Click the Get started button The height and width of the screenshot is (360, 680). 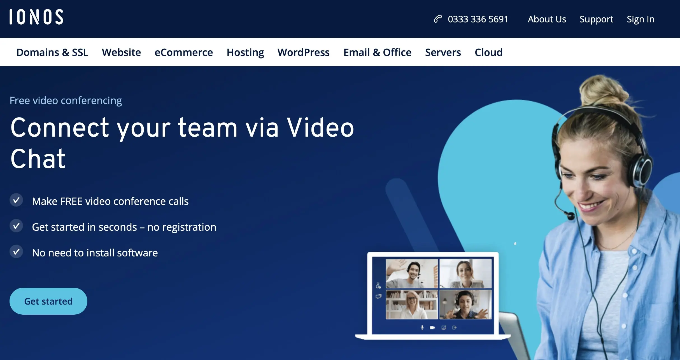coord(48,301)
